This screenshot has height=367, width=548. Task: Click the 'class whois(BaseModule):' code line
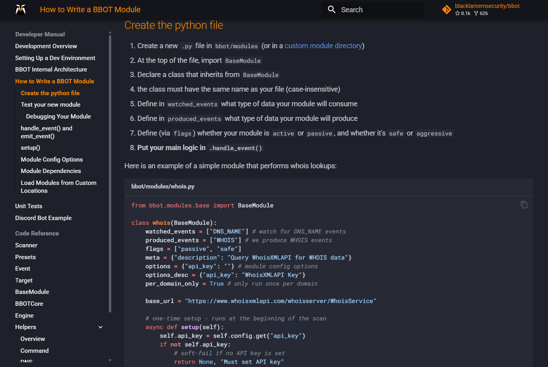[174, 223]
